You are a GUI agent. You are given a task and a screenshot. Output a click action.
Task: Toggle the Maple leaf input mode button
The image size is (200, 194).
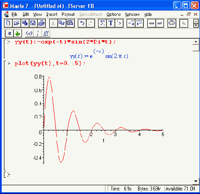18,33
